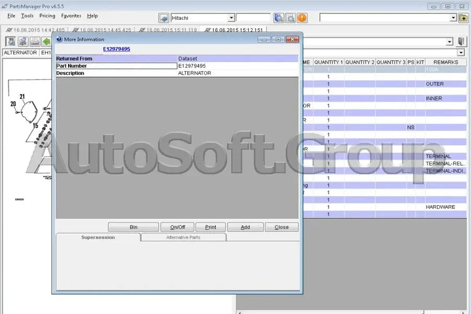Open the Hitachi manufacturer dropdown

[231, 18]
